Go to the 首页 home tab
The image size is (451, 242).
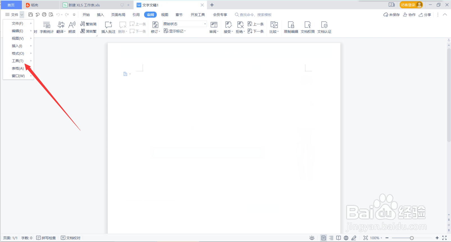click(x=11, y=5)
